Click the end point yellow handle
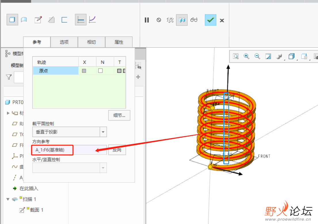This screenshot has width=318, height=224. [x=212, y=108]
